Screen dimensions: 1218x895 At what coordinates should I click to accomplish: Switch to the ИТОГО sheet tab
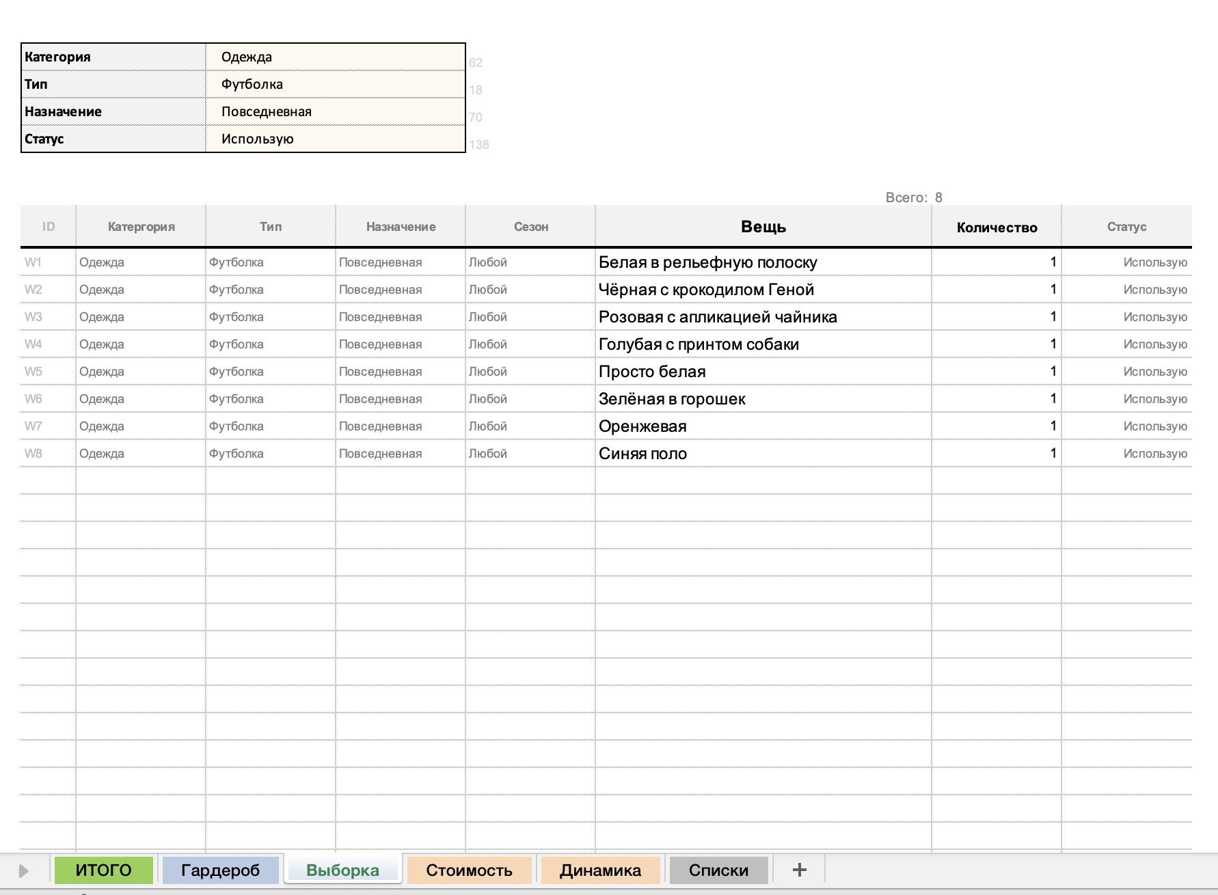click(x=103, y=870)
